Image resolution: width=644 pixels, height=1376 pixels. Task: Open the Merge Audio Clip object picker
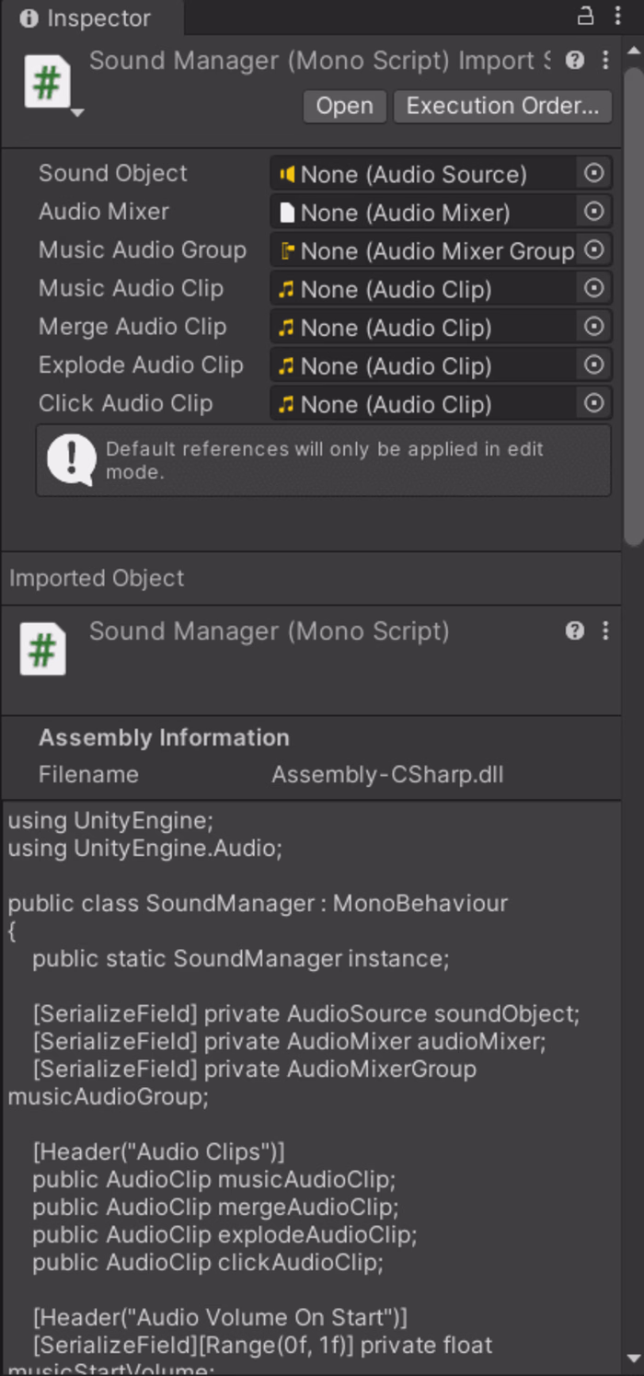pyautogui.click(x=596, y=327)
